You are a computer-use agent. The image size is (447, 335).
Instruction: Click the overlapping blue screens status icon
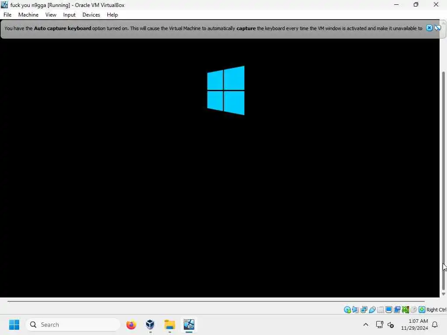pyautogui.click(x=397, y=310)
